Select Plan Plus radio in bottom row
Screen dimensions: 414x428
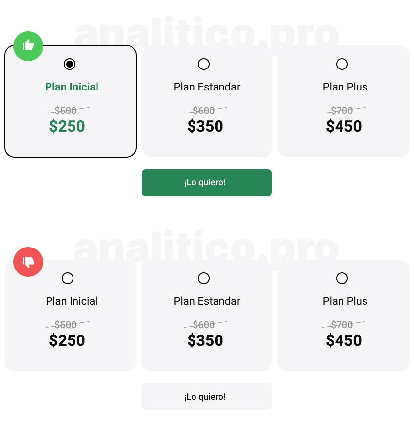(x=342, y=278)
